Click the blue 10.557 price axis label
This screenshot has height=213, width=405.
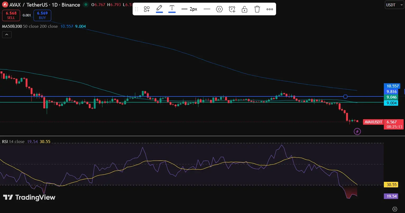(x=392, y=86)
